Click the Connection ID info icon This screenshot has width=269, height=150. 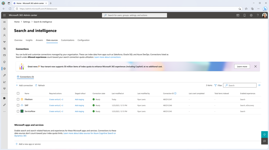point(175,93)
